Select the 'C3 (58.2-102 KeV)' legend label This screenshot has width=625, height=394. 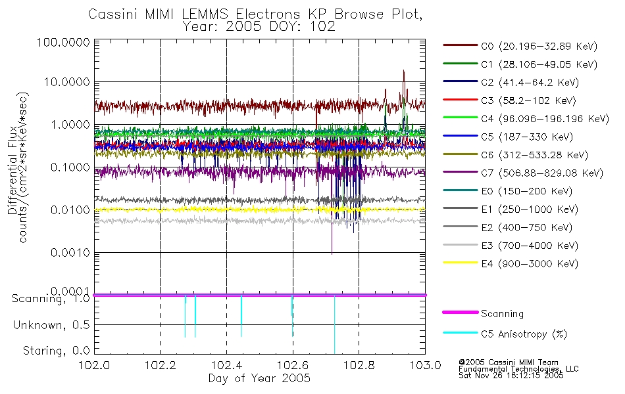point(528,100)
